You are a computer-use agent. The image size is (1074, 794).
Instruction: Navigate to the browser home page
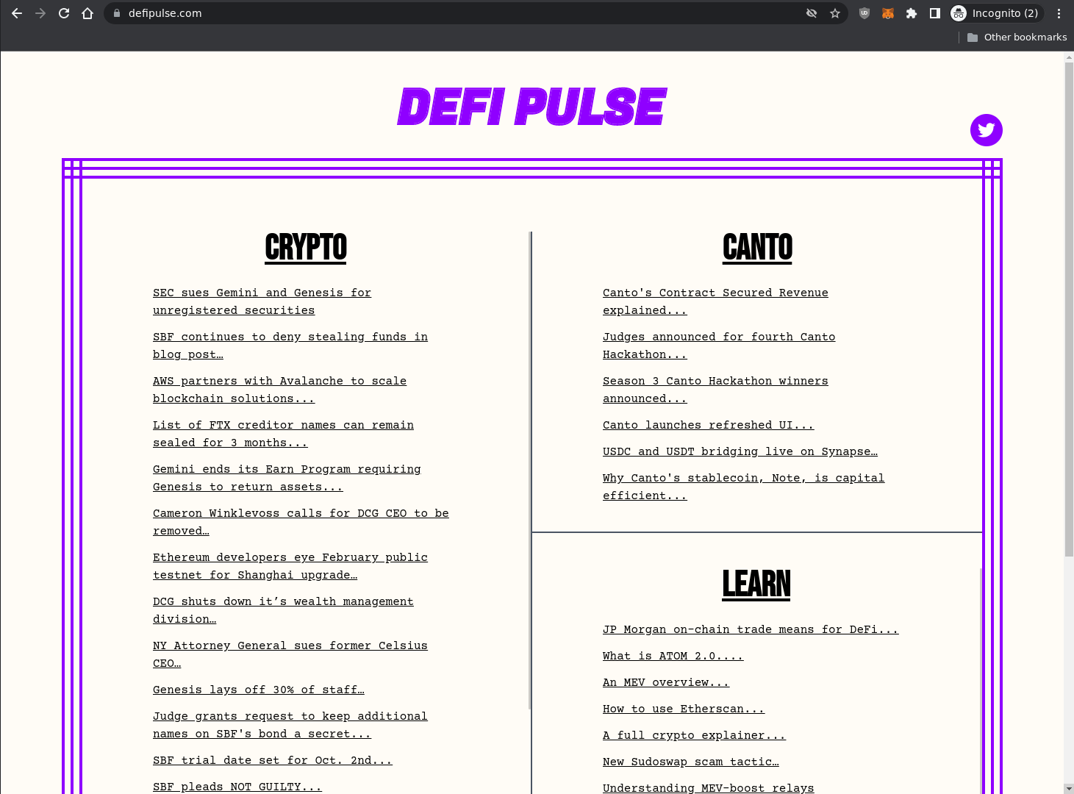(87, 12)
